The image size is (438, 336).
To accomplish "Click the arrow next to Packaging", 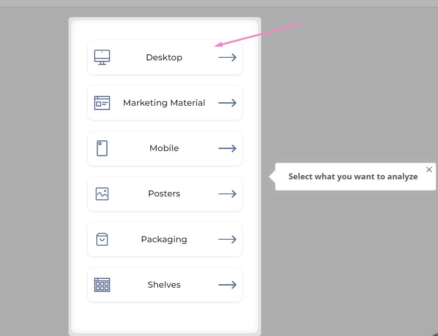I will 227,239.
